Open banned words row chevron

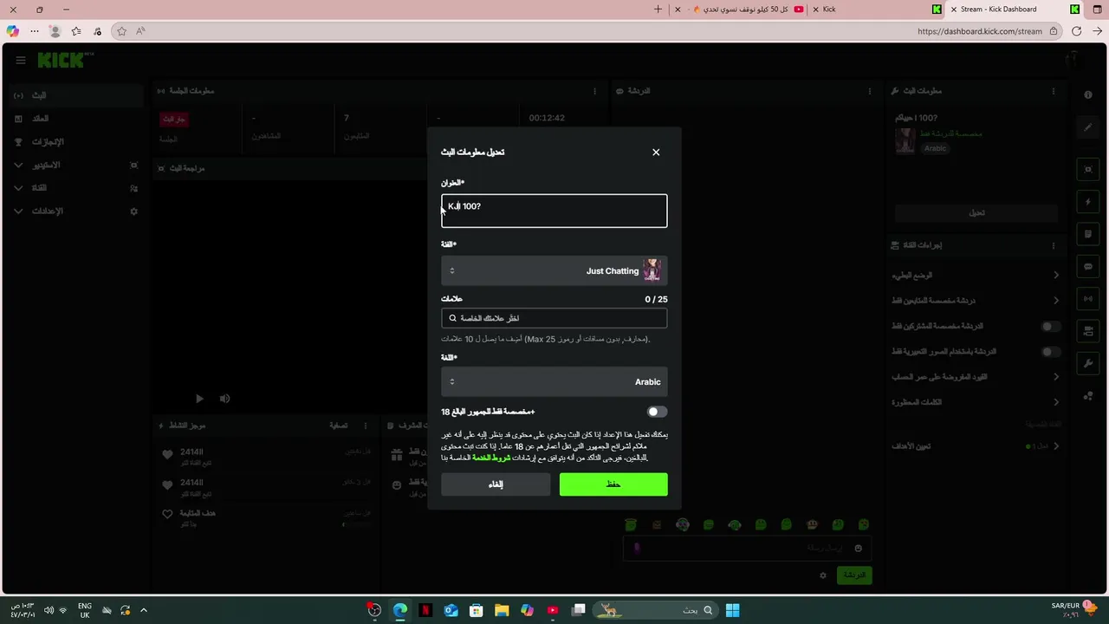(x=1055, y=402)
